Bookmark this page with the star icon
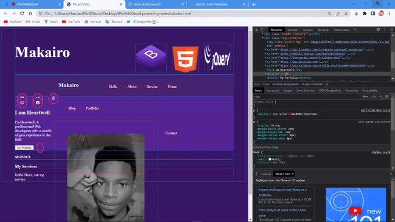Image resolution: width=395 pixels, height=222 pixels. pos(346,13)
